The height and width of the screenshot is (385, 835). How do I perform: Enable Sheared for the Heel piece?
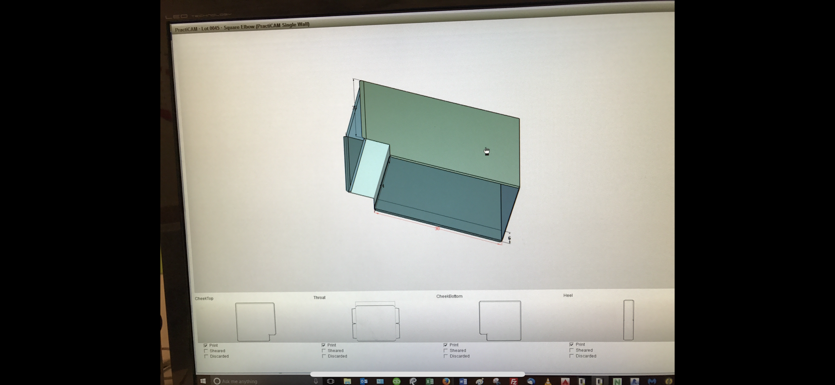tap(572, 350)
